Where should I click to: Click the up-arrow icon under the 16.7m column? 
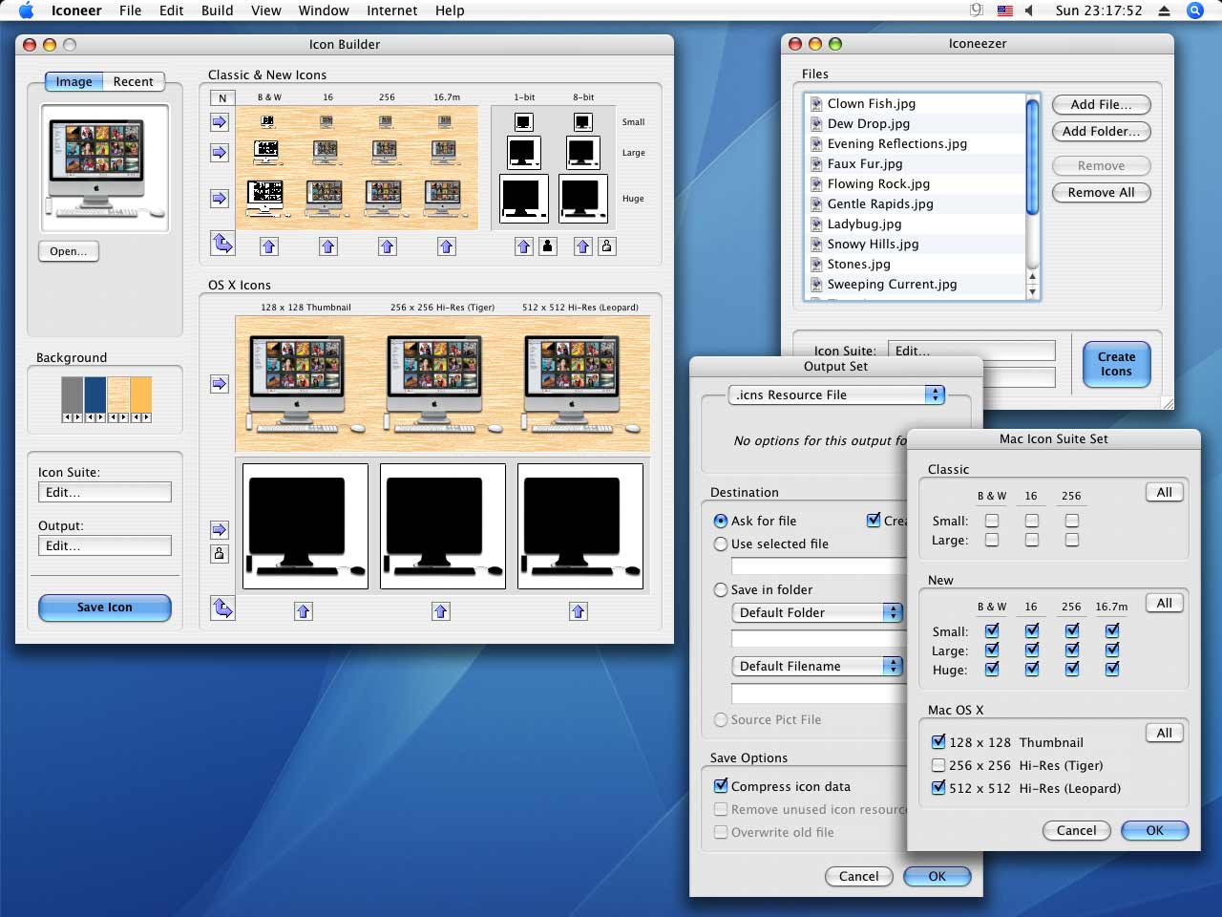(x=447, y=246)
